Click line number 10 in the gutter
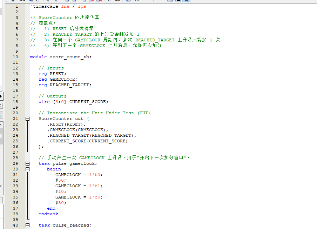The image size is (317, 229). [15, 57]
